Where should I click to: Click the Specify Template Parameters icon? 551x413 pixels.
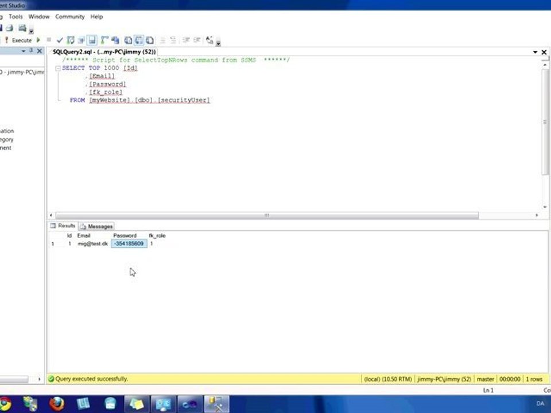point(209,40)
